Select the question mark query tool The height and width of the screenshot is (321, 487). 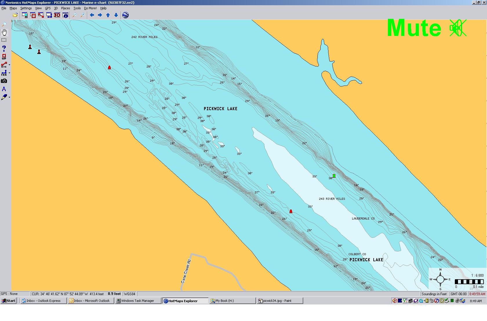coord(4,48)
